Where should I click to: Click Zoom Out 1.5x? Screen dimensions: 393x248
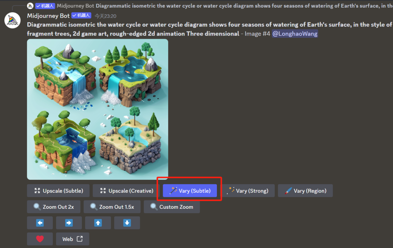coord(112,207)
